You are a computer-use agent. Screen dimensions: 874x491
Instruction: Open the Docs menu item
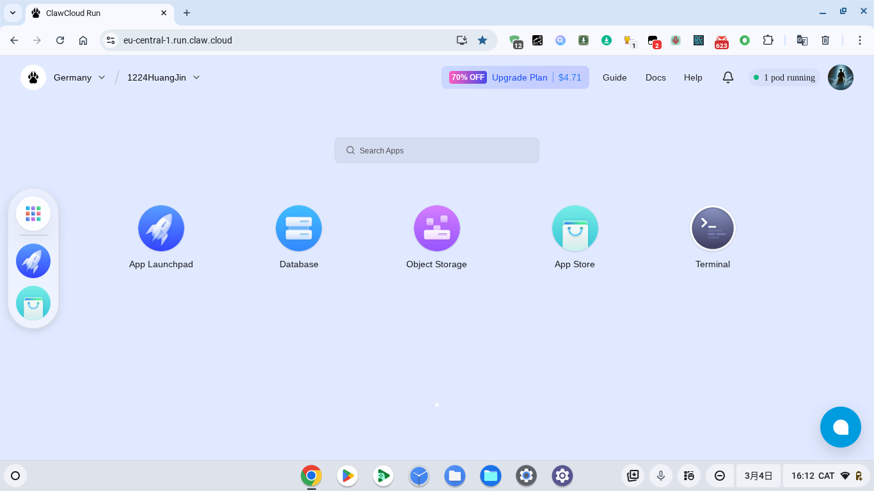click(655, 77)
